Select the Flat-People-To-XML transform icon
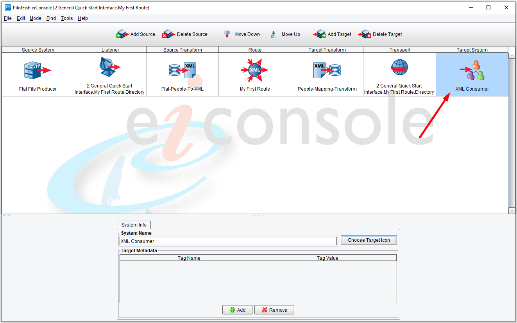 pyautogui.click(x=182, y=70)
